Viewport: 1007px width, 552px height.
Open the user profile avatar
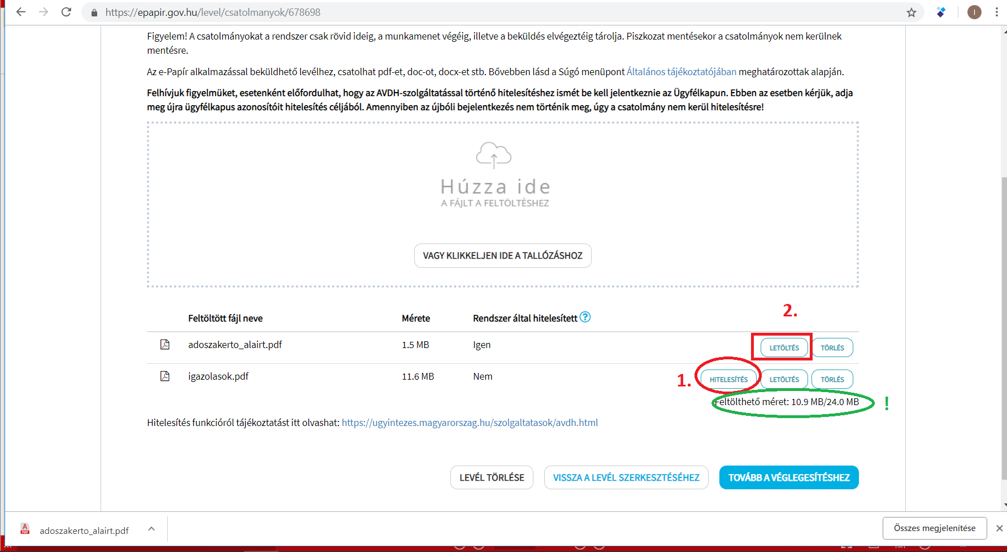(974, 12)
